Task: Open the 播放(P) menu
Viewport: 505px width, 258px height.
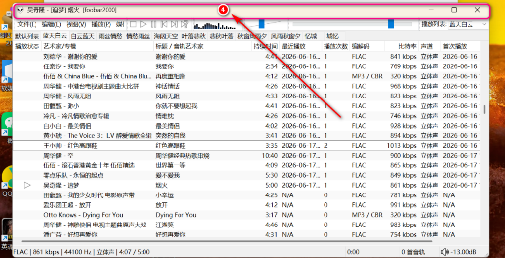Action: (101, 24)
